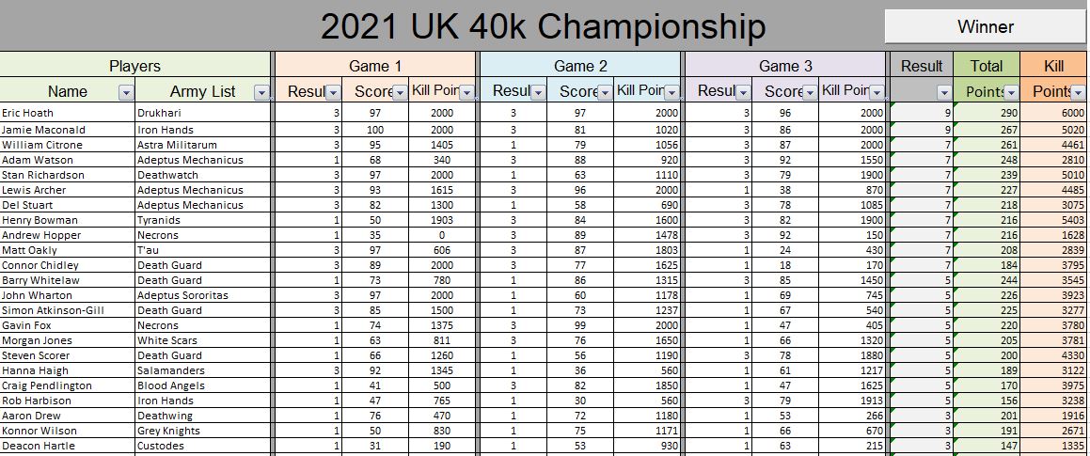The height and width of the screenshot is (456, 1090).
Task: Select Eric Hoath's total points 290 cell
Action: tap(987, 113)
